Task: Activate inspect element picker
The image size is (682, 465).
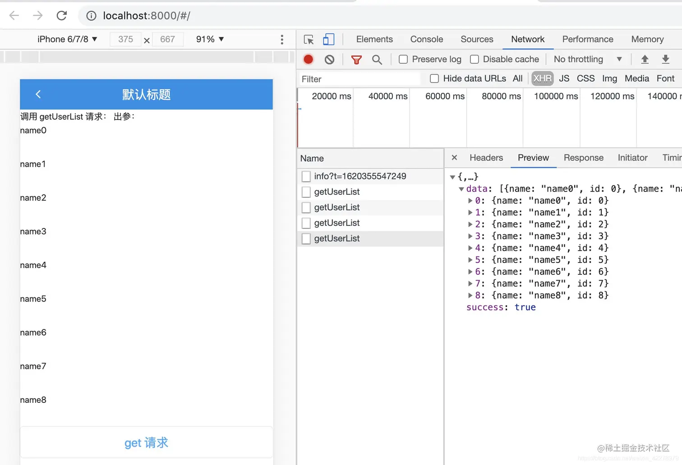Action: coord(309,40)
